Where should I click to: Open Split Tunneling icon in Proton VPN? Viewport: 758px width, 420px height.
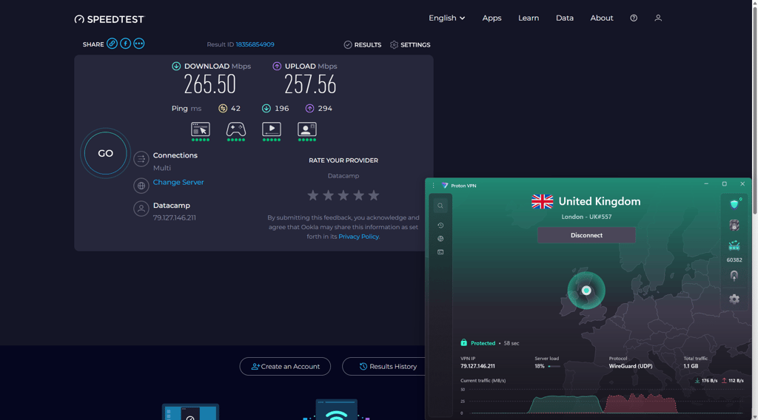click(x=734, y=276)
